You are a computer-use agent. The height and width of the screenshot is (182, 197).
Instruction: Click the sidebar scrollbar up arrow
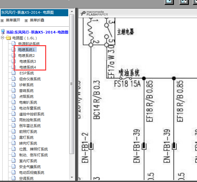point(72,11)
